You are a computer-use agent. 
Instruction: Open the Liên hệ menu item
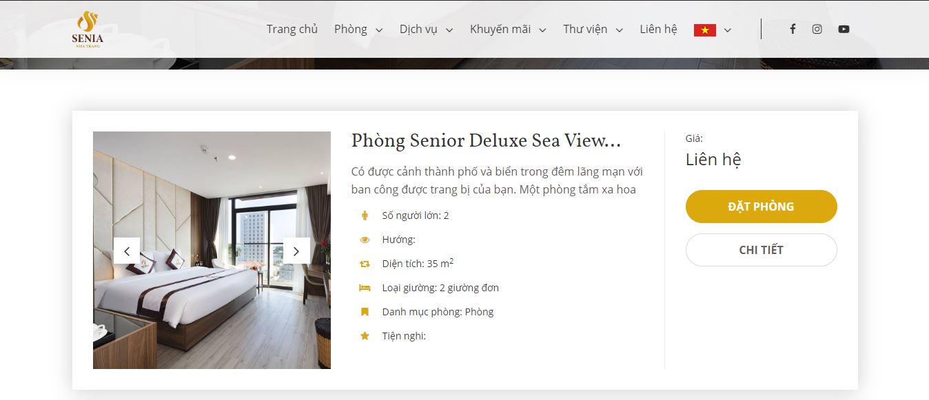658,29
